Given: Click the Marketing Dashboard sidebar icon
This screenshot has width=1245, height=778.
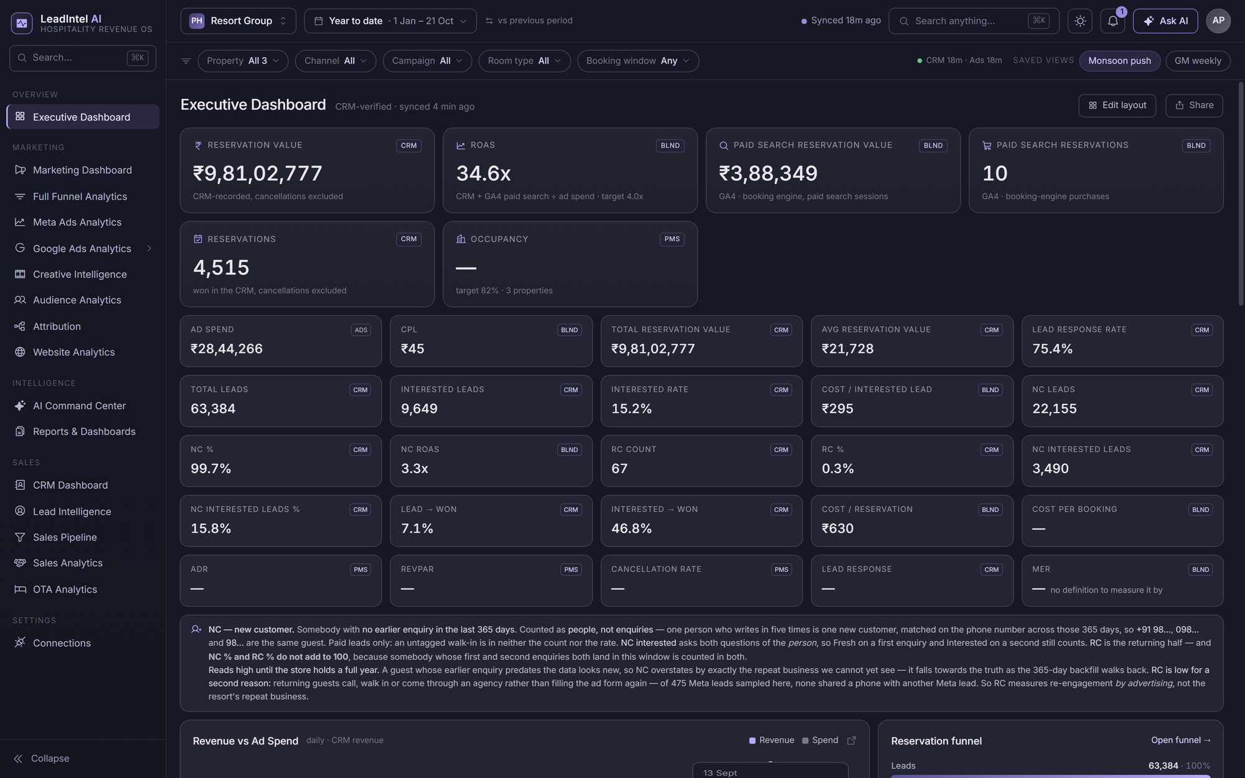Looking at the screenshot, I should [x=20, y=170].
